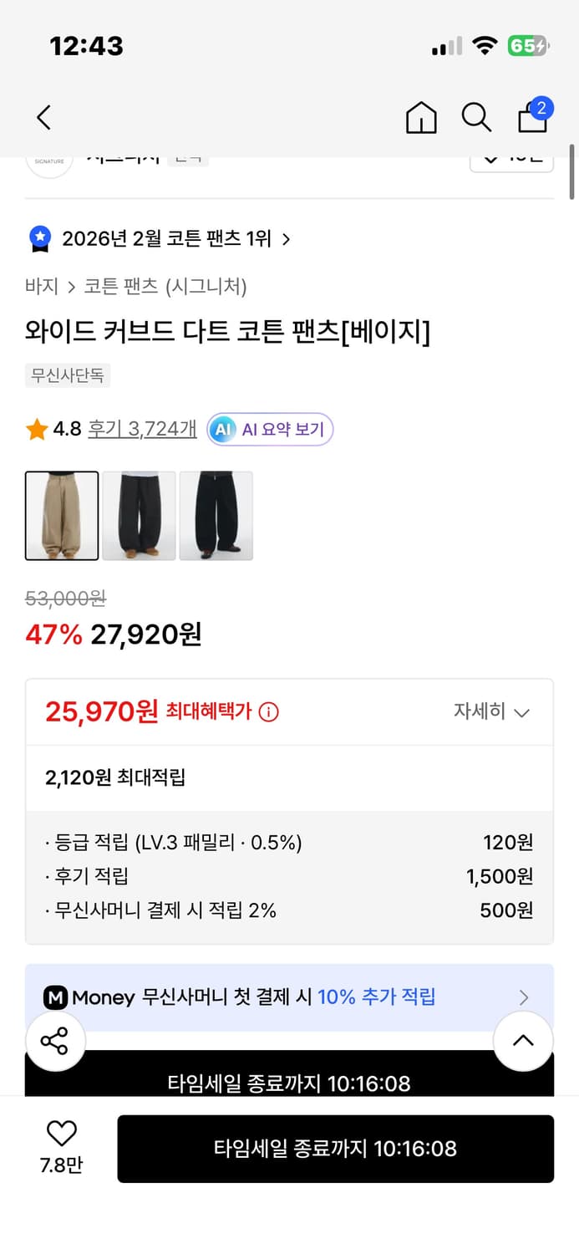579x1254 pixels.
Task: Open the cart icon showing 2 items
Action: 532,118
